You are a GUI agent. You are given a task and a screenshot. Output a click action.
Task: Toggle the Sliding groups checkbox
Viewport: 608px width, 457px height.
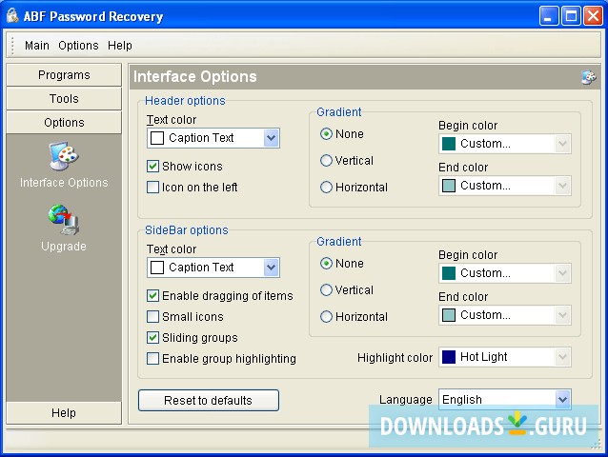152,337
